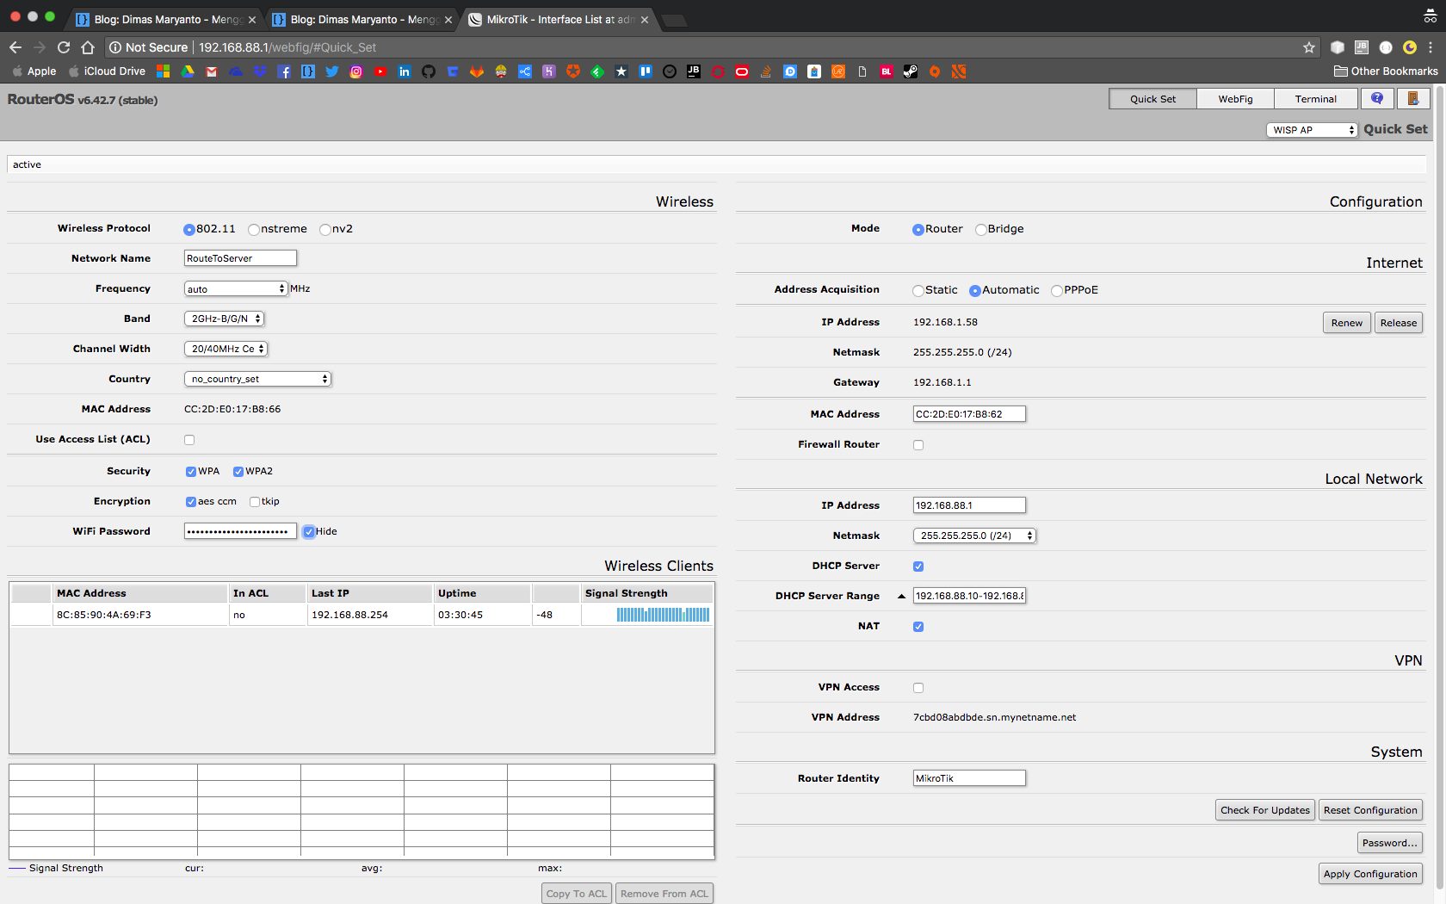Image resolution: width=1446 pixels, height=904 pixels.
Task: Switch to the Terminal tab
Action: 1315,99
